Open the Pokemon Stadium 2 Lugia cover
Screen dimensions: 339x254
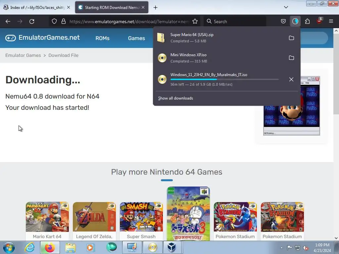pyautogui.click(x=235, y=217)
